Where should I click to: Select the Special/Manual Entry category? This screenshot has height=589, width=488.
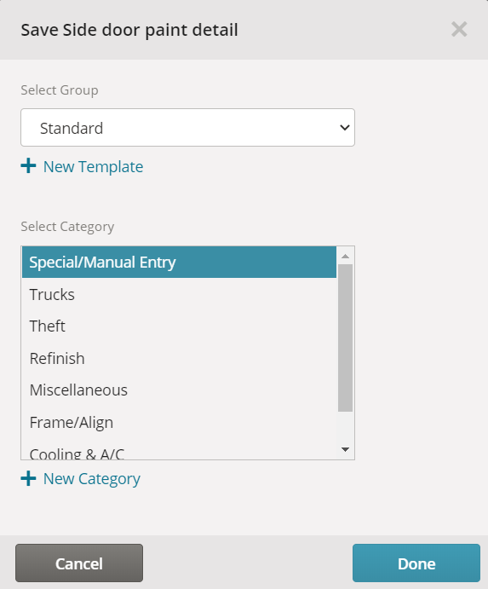[179, 263]
